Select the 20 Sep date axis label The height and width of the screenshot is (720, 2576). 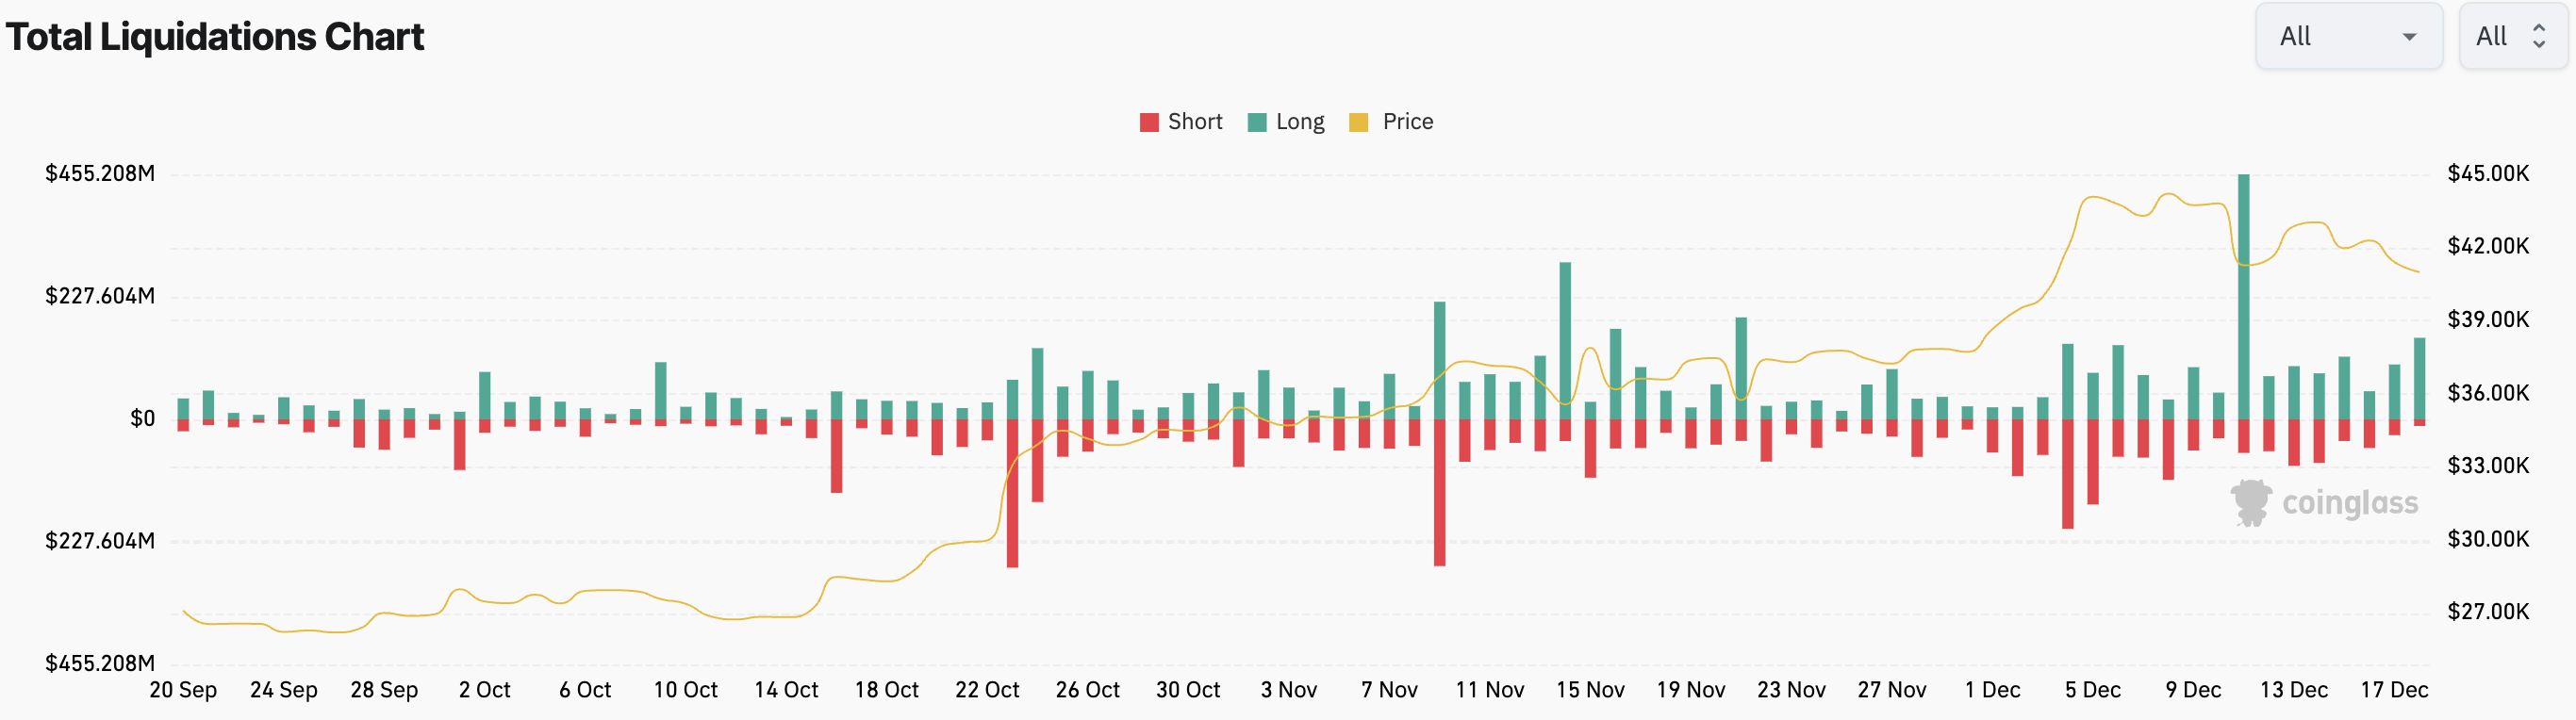(183, 690)
